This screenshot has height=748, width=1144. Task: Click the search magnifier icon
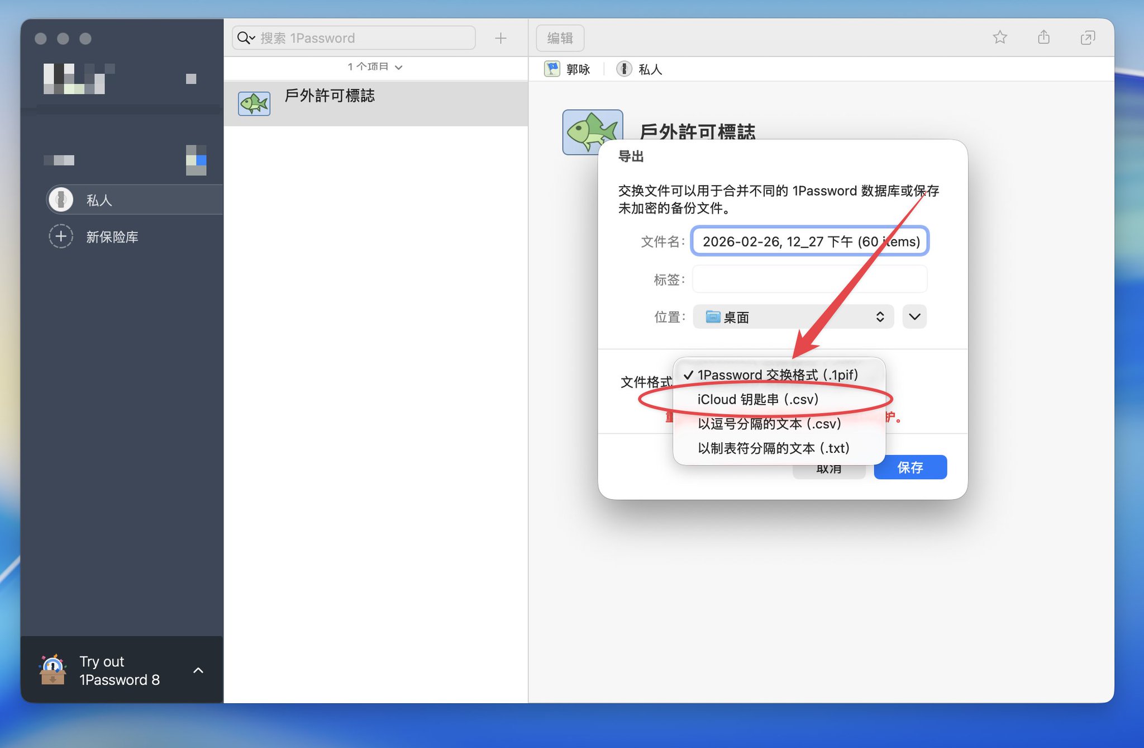[x=243, y=38]
